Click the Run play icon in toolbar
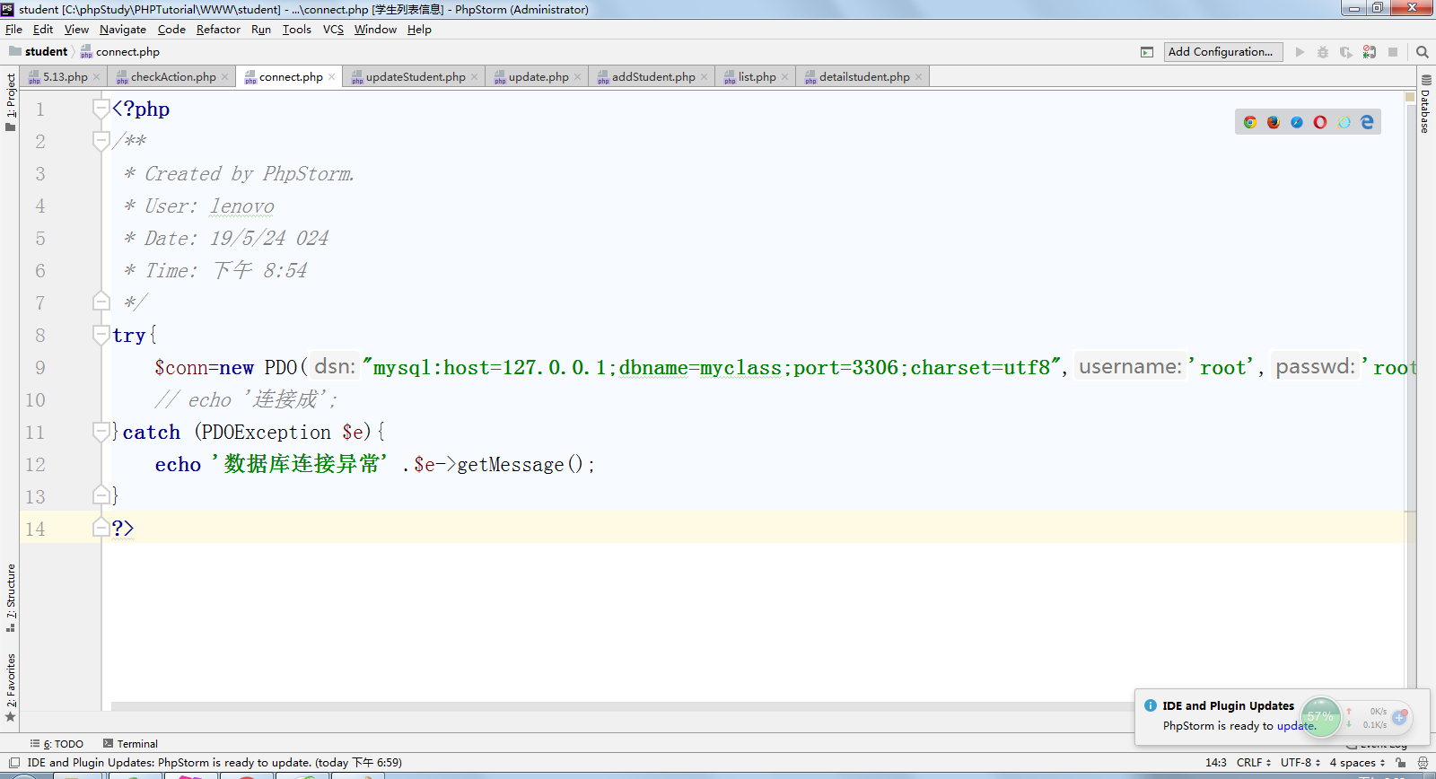 [1300, 52]
